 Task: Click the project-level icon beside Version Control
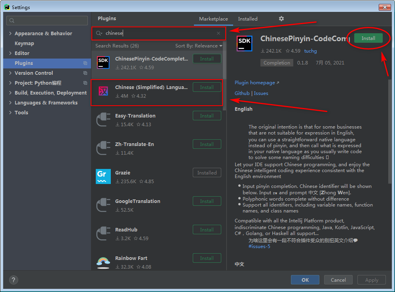point(85,73)
